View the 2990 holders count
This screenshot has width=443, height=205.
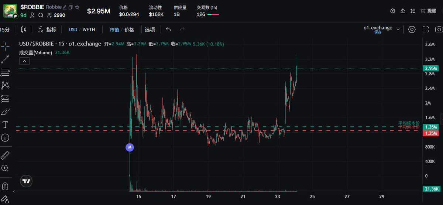click(x=56, y=15)
